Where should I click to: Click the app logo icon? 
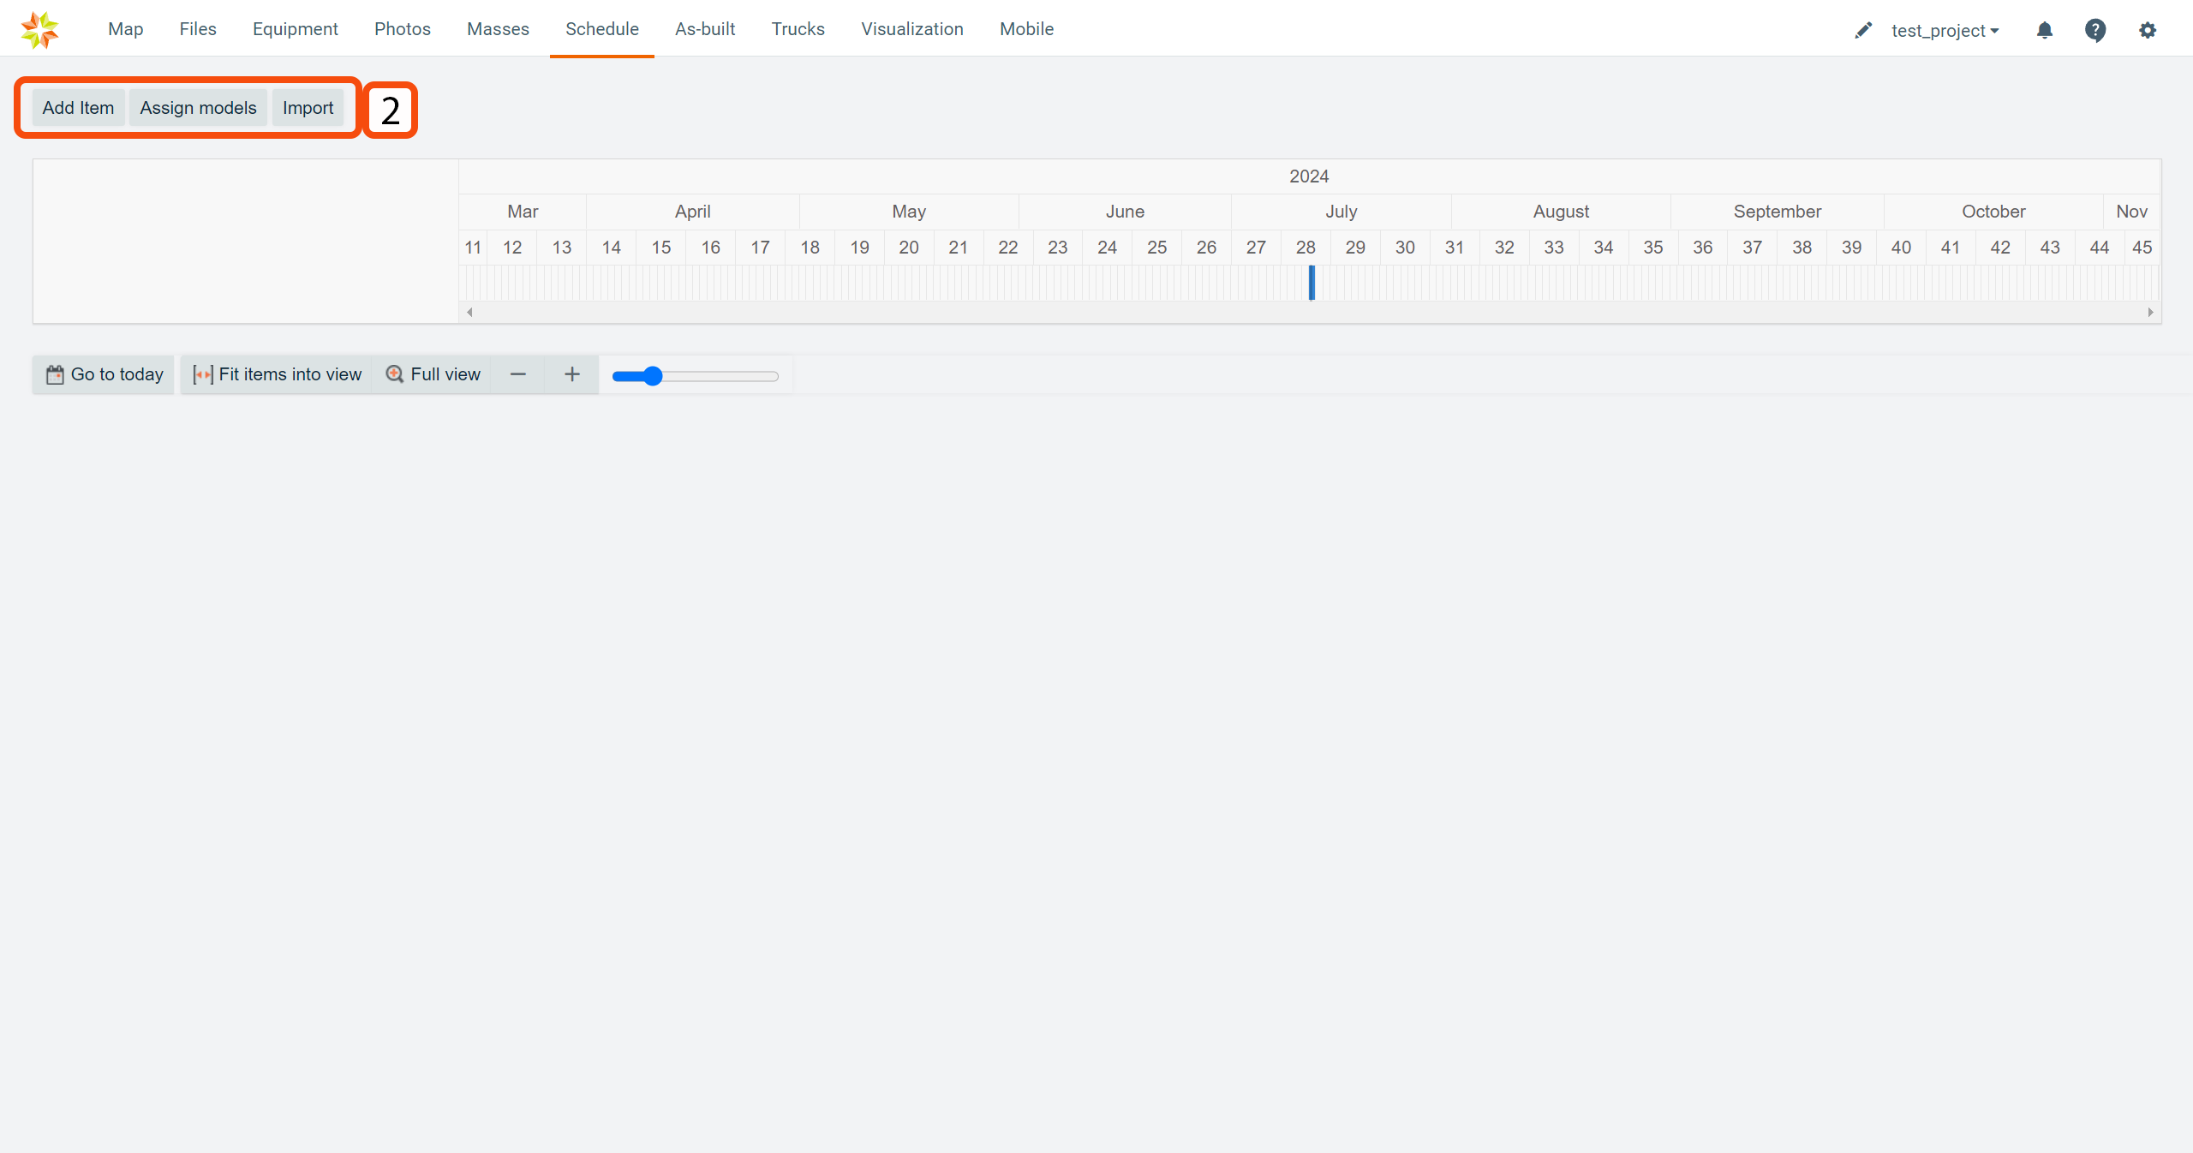pos(39,30)
